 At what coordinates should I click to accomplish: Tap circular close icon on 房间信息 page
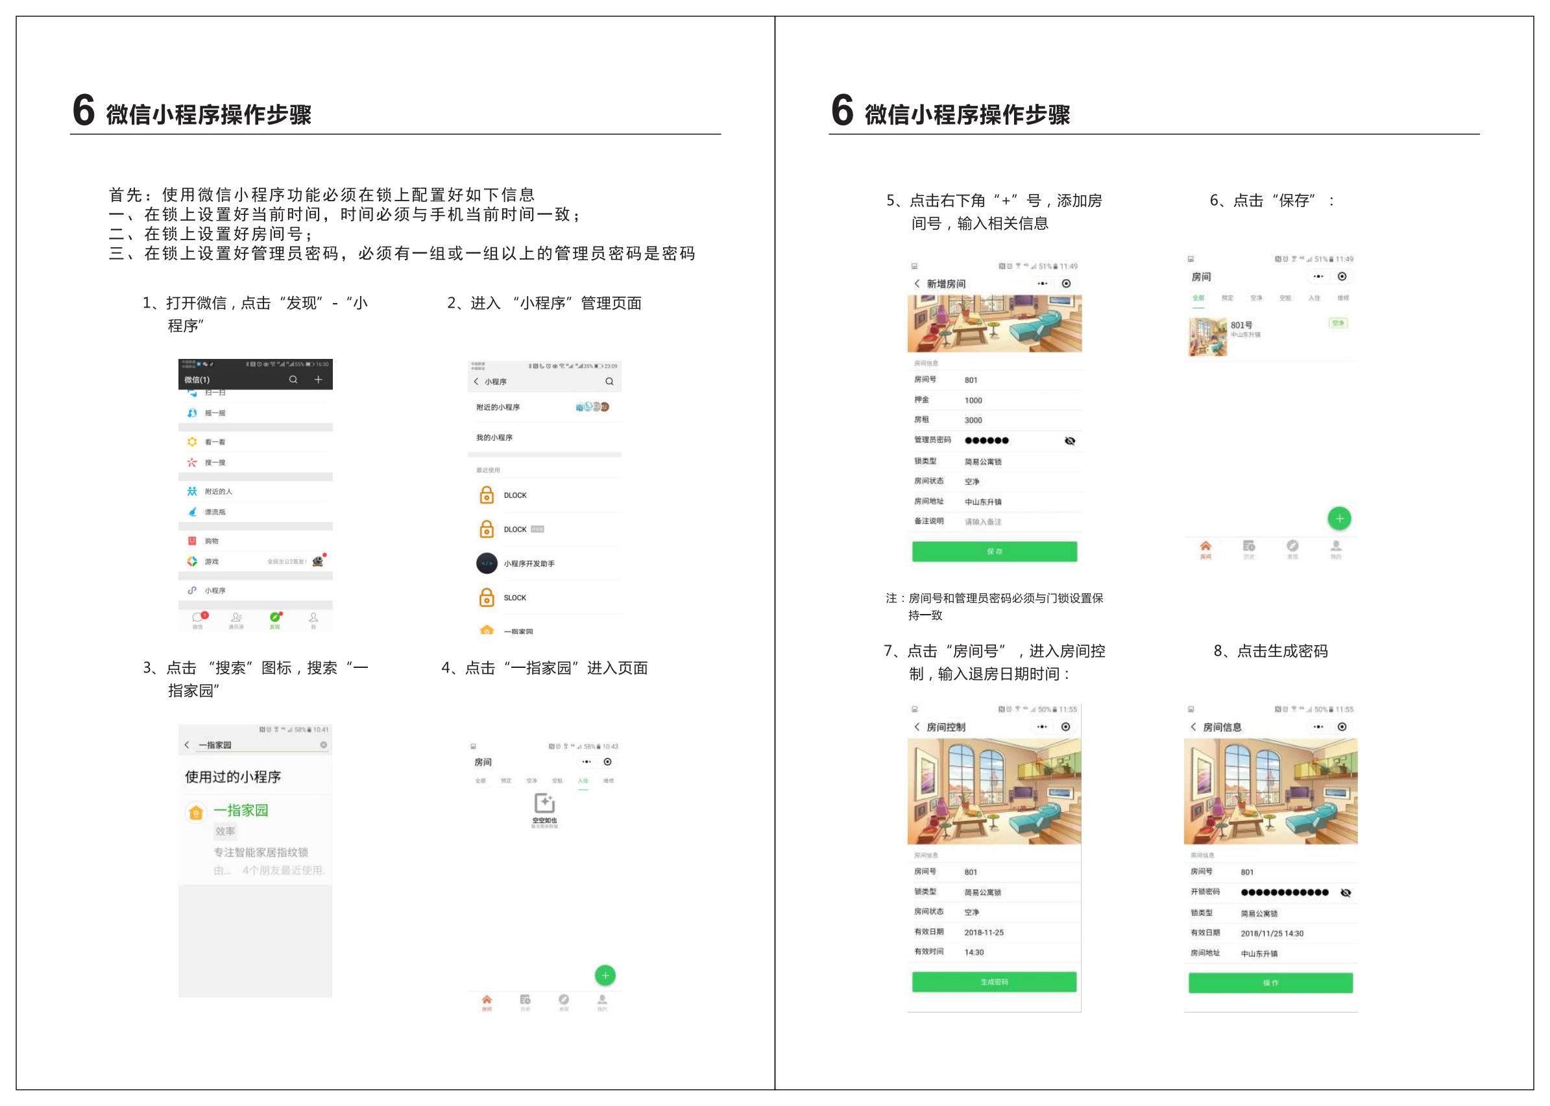click(x=1342, y=727)
